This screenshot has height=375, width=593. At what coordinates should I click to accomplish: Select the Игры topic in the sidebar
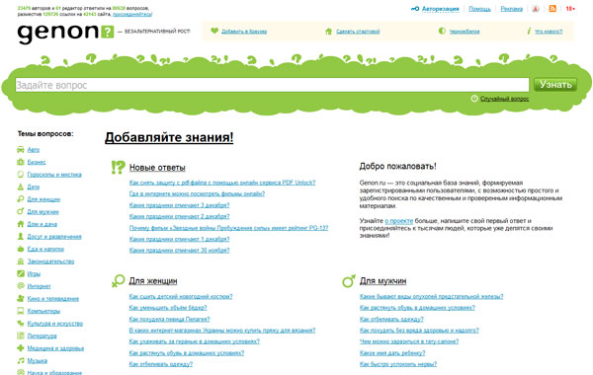click(x=34, y=273)
